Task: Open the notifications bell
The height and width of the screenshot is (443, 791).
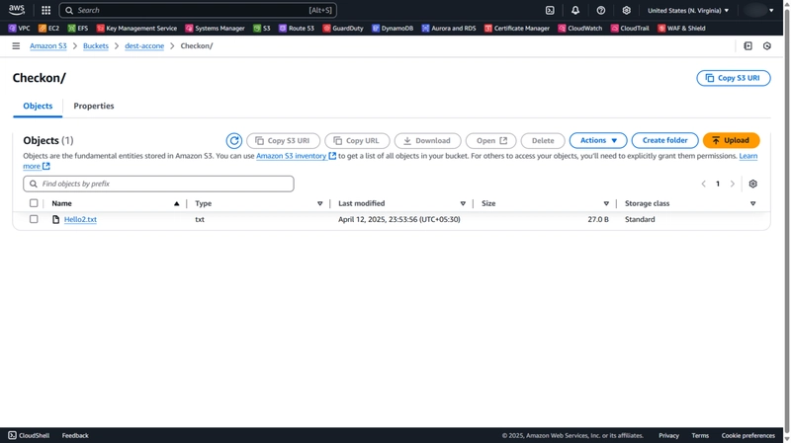Action: [x=575, y=10]
